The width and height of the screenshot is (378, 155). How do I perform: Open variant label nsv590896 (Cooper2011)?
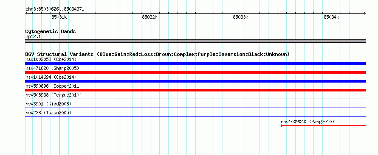tap(54, 86)
